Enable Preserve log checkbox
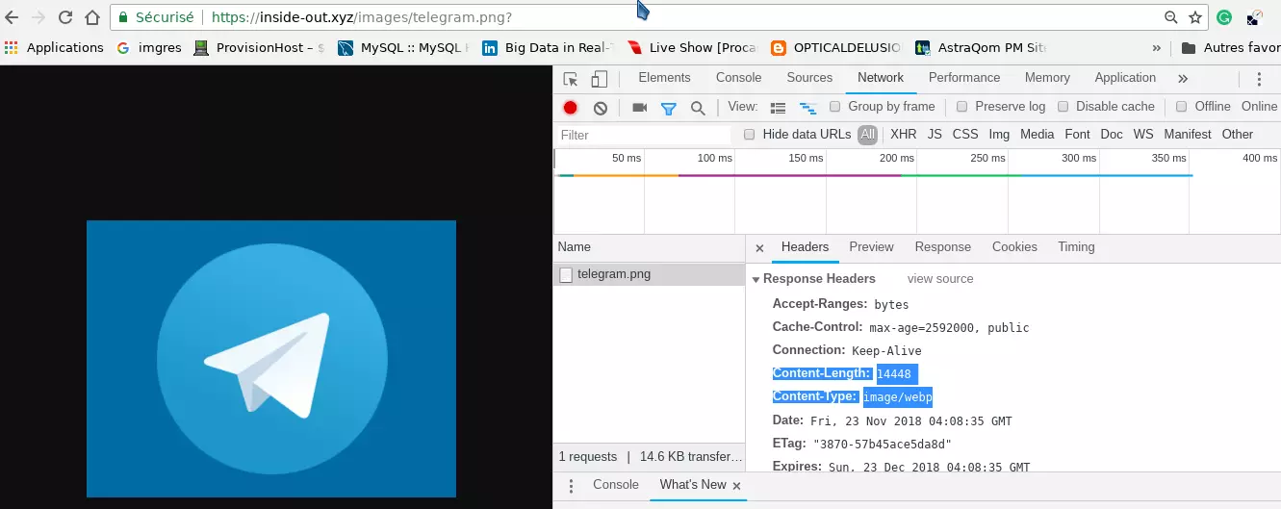1281x509 pixels. (962, 107)
